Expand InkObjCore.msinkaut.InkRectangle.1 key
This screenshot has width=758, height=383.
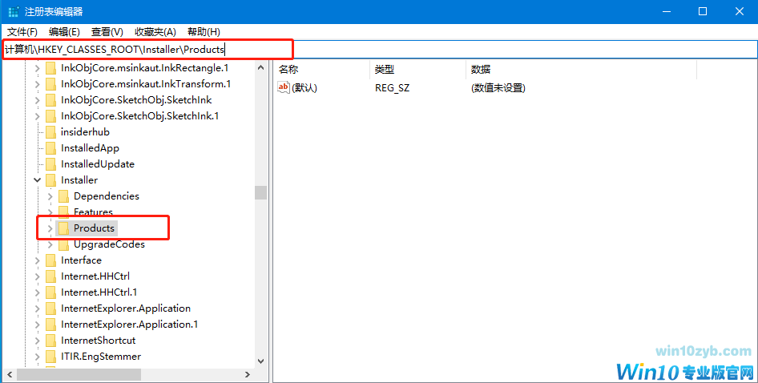37,68
